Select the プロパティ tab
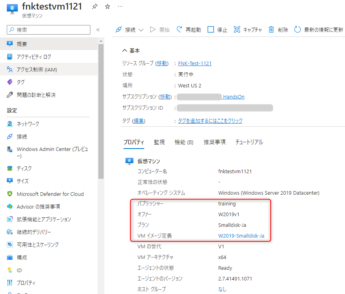Viewport: 345px width, 294px height. [134, 142]
